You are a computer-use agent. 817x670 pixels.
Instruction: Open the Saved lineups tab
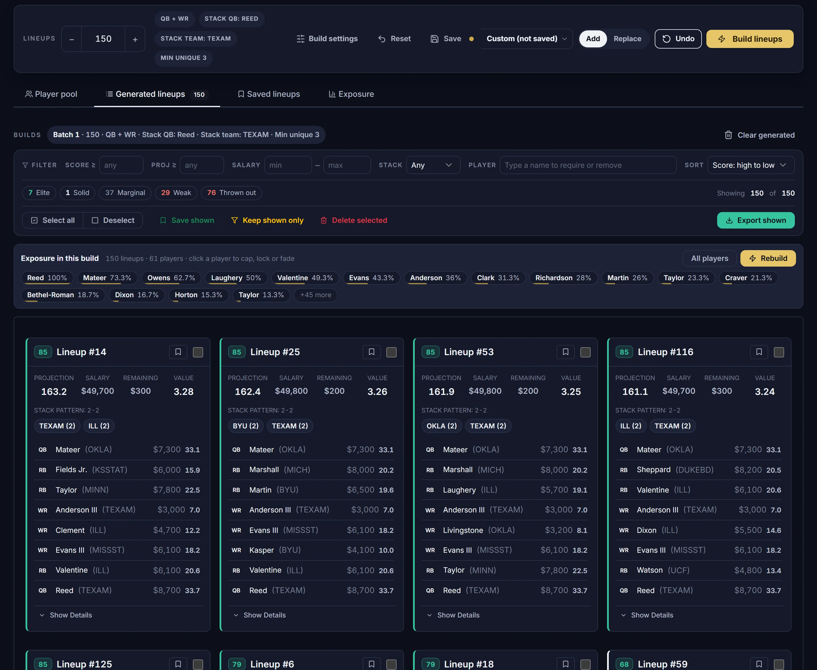click(269, 94)
